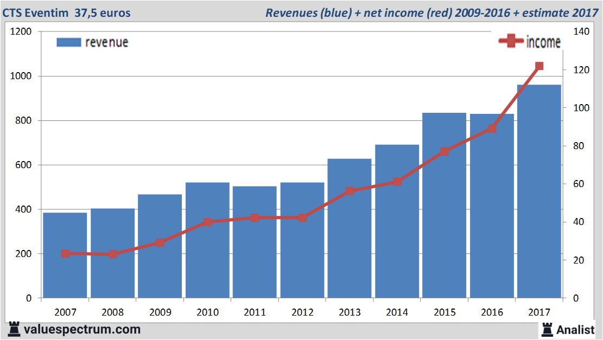Click the 400 label on revenue axis

23,209
